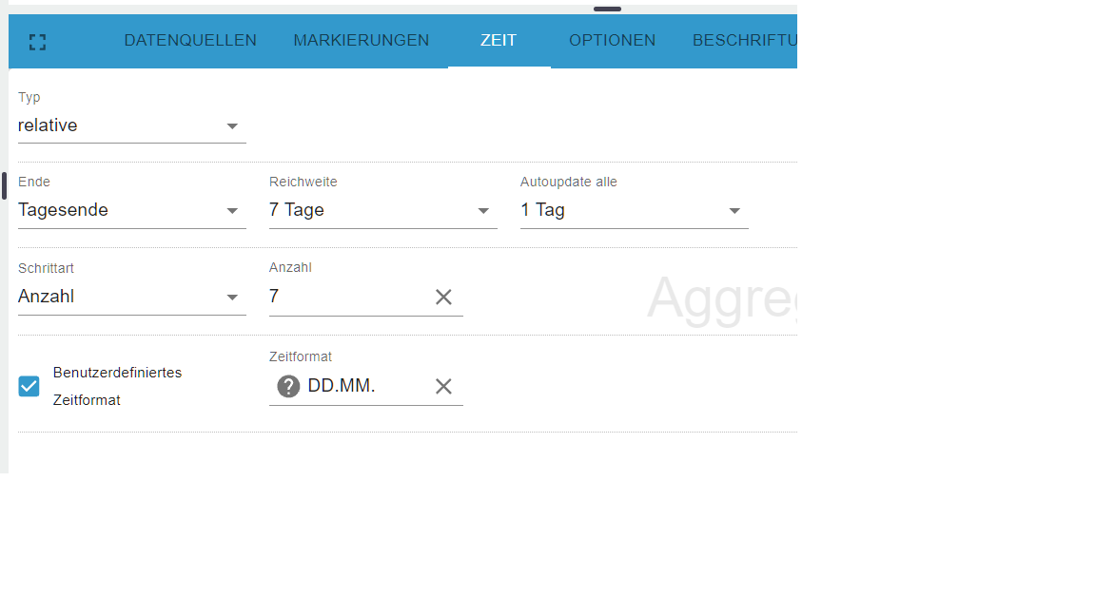Image resolution: width=1096 pixels, height=616 pixels.
Task: Click the resize handle on the left edge
Action: [x=4, y=185]
